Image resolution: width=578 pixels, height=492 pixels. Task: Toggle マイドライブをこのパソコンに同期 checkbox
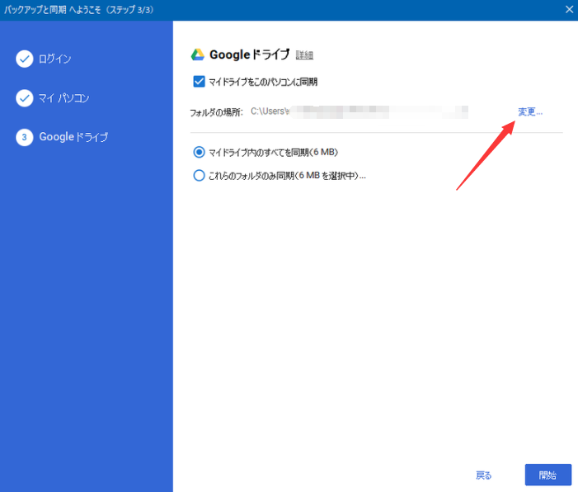pyautogui.click(x=199, y=81)
